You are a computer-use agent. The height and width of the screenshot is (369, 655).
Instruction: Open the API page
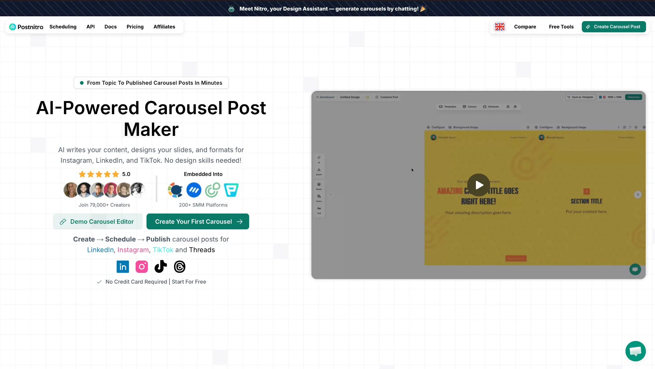point(91,27)
